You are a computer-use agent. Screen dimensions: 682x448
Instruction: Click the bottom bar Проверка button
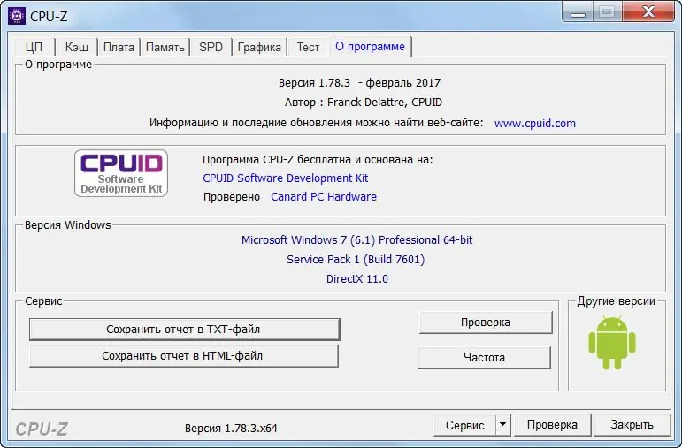(552, 424)
